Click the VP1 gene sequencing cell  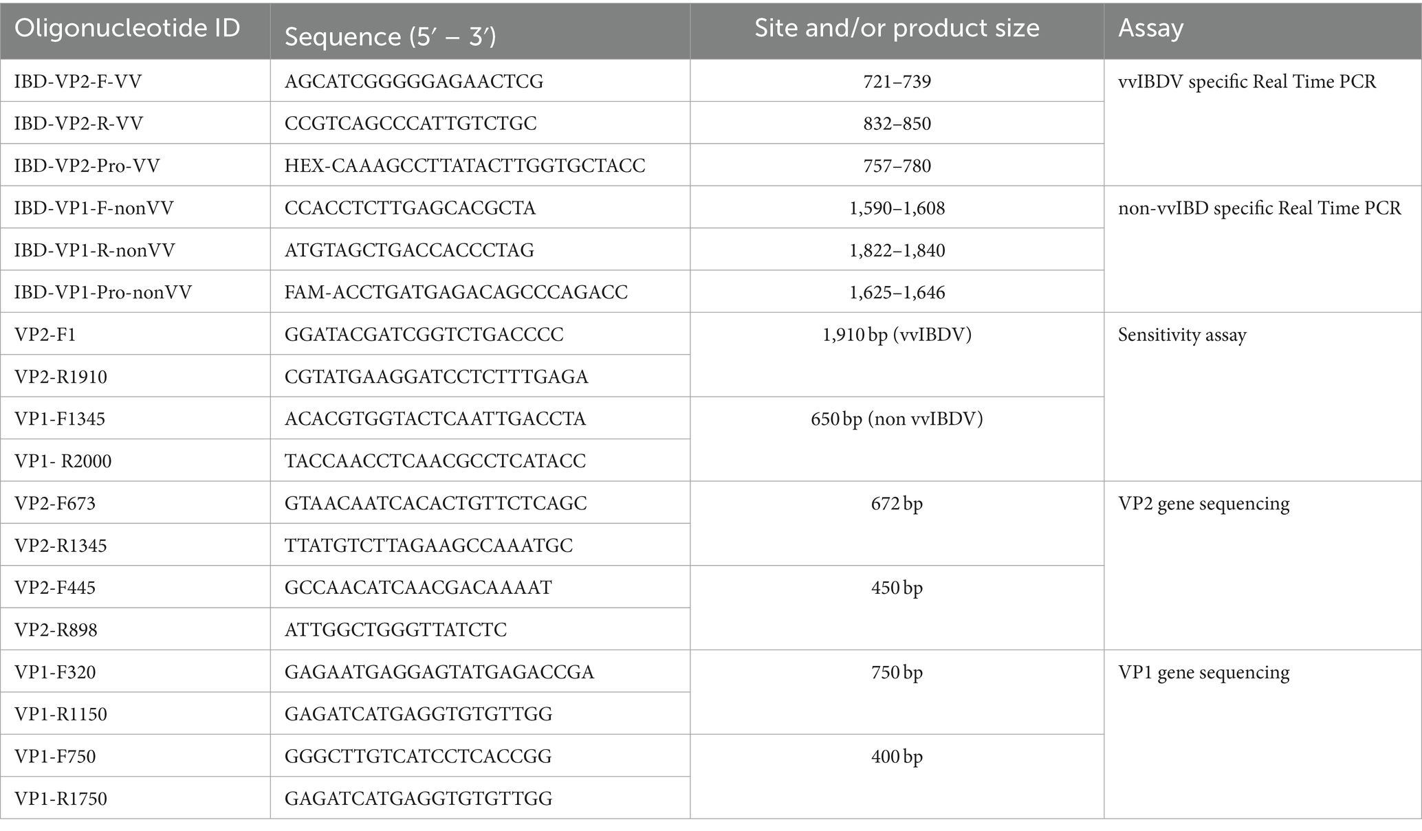point(1203,672)
